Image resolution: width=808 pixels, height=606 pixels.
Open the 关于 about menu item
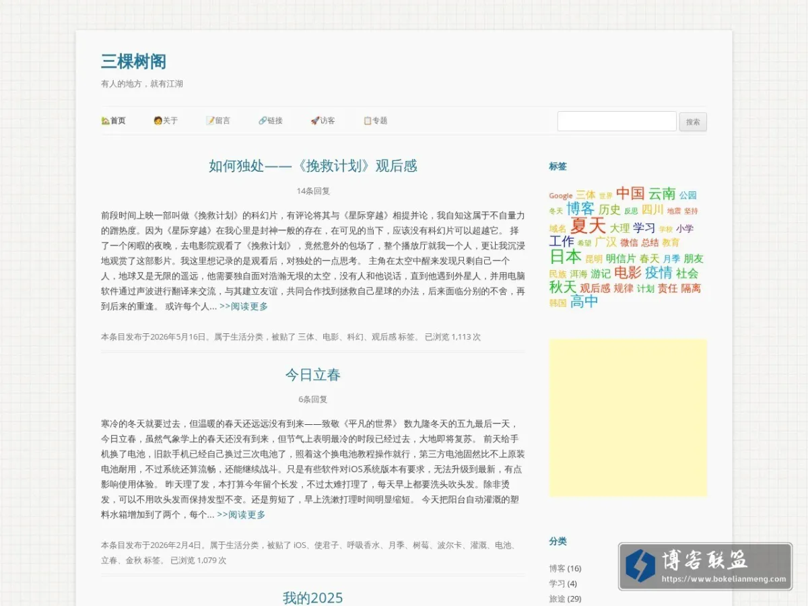[166, 121]
